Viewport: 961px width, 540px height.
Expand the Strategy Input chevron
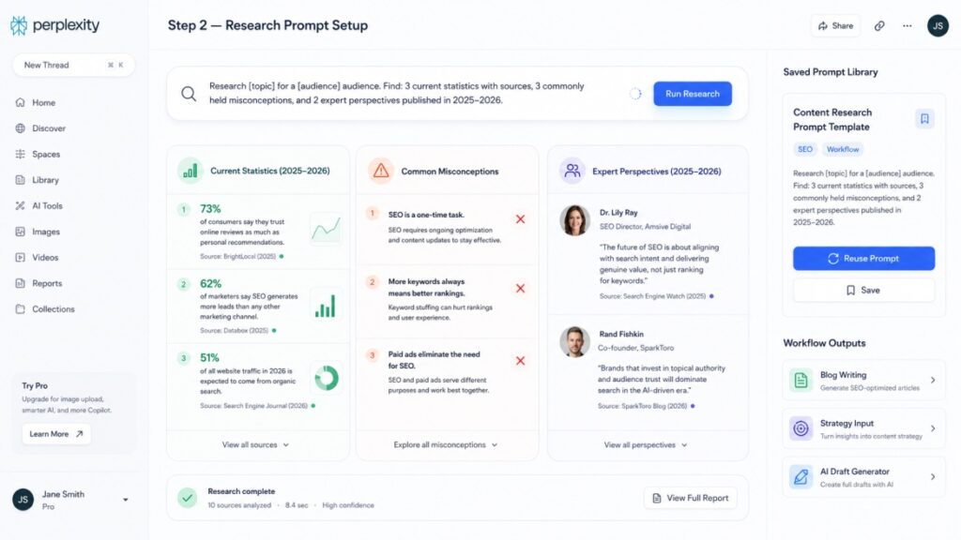[x=933, y=428]
